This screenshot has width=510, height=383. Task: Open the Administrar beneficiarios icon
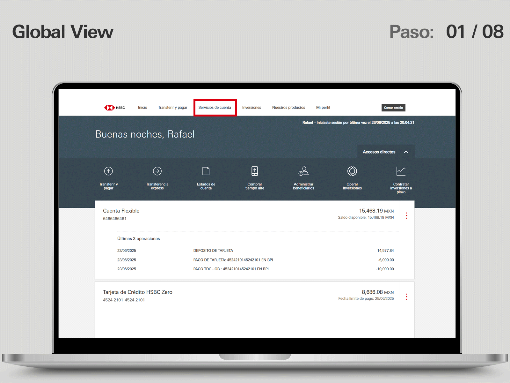point(303,171)
